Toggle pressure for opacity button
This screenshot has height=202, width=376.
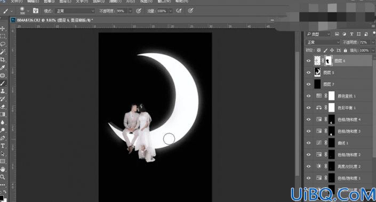(138, 11)
